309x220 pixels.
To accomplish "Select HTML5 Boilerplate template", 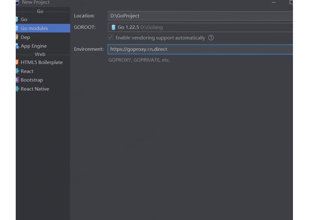I will coord(43,62).
